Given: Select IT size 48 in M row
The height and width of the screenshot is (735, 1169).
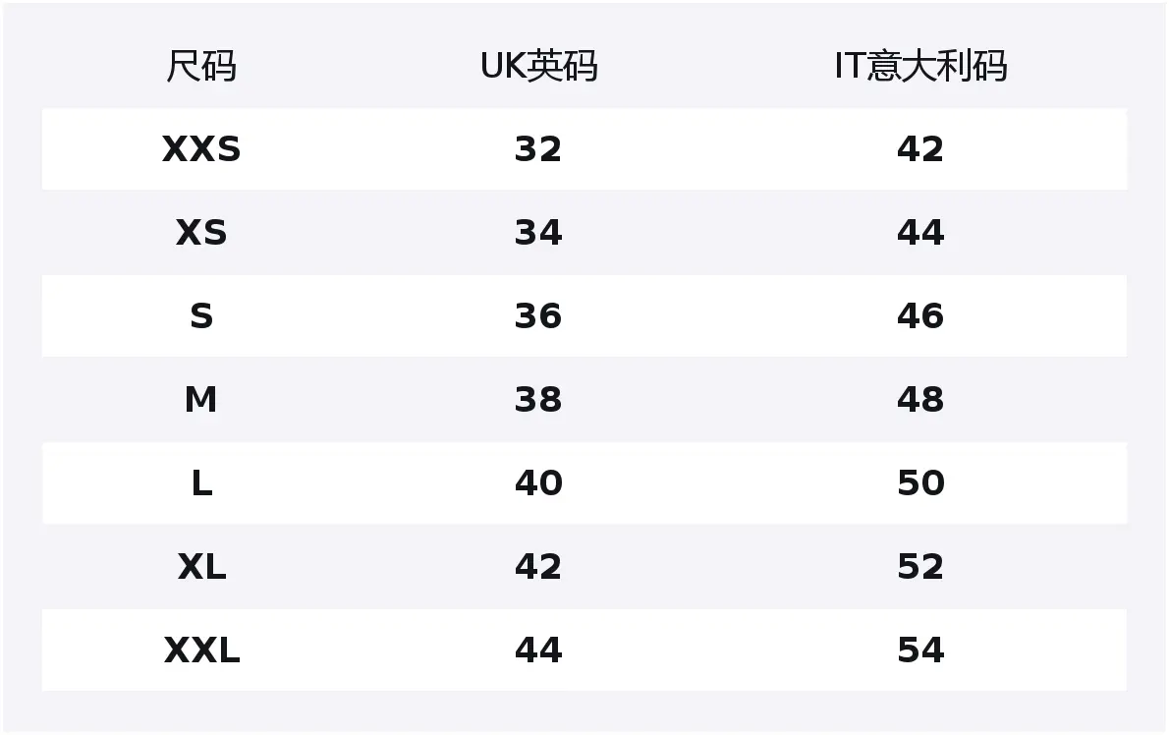Looking at the screenshot, I should coord(920,400).
